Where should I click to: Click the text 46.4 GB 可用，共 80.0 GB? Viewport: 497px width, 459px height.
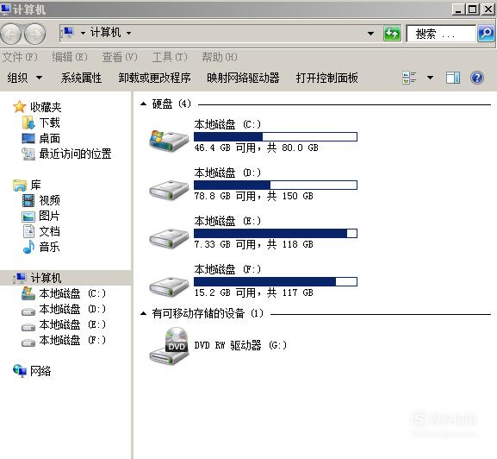256,148
